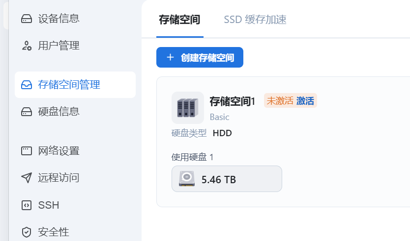Click the 存储空间1 title text

click(232, 101)
